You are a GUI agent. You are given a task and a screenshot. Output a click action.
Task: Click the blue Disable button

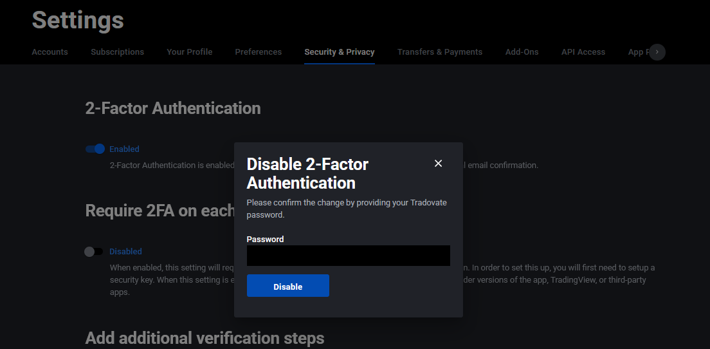pyautogui.click(x=288, y=286)
